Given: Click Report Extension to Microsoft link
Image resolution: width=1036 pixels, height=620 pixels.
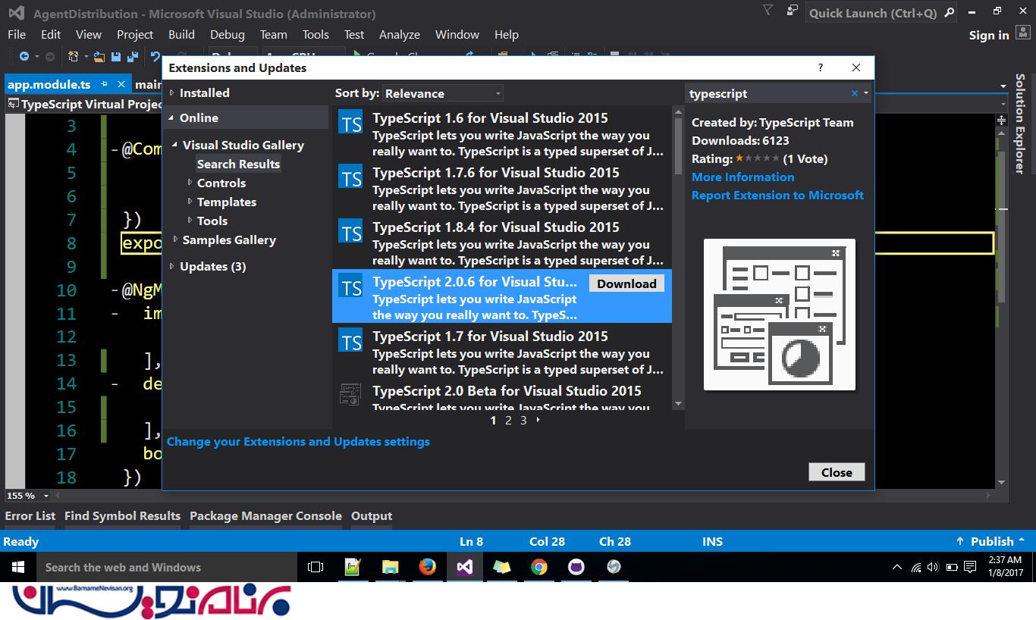Looking at the screenshot, I should [x=777, y=195].
